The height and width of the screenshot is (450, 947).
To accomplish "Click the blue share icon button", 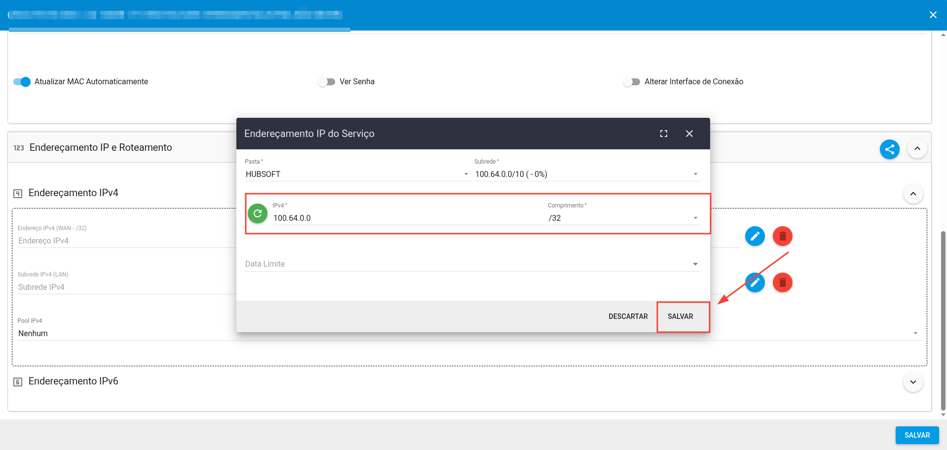I will click(889, 149).
